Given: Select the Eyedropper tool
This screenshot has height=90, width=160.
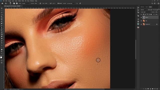Looking at the screenshot, I should pos(2,21).
